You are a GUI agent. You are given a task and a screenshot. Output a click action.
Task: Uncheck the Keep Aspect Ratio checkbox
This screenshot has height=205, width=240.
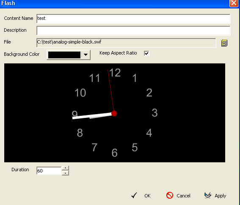pyautogui.click(x=146, y=53)
